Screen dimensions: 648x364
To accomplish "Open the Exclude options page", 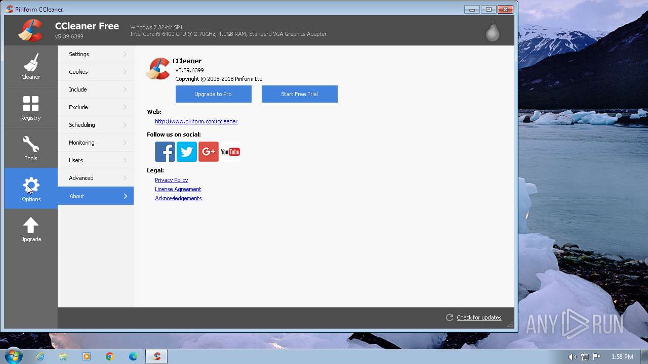I will tap(96, 107).
